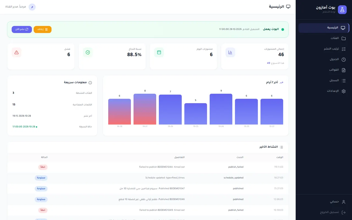Click the الفئات النشطة row in معلومات سريعة
The height and width of the screenshot is (220, 352).
click(x=52, y=93)
